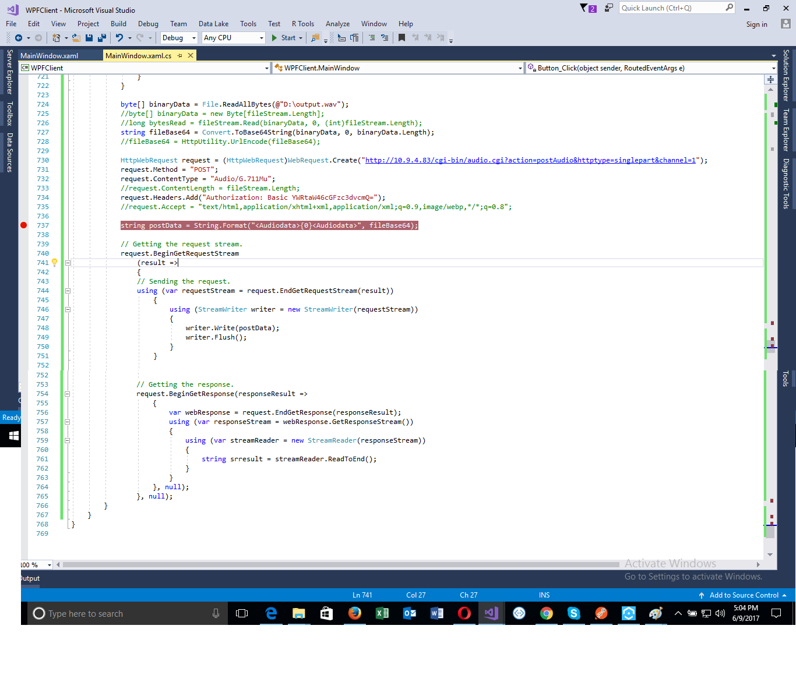Click the breakpoint dot on line 737

point(24,225)
